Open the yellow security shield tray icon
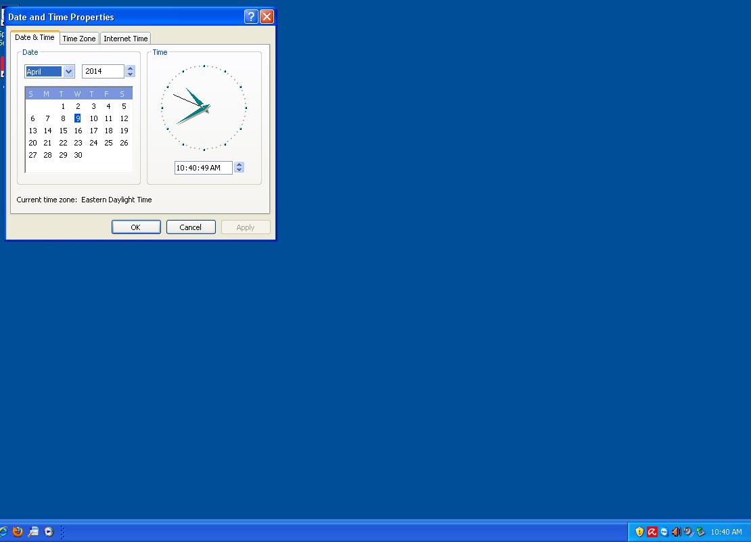The image size is (751, 542). [x=639, y=532]
